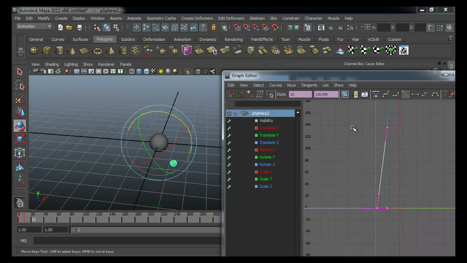The width and height of the screenshot is (467, 263).
Task: Create a polygon pyramid from the shelf
Action: click(111, 50)
